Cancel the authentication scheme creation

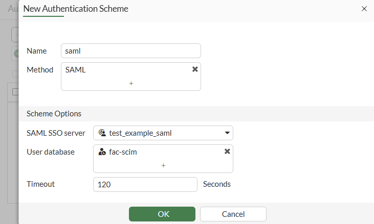click(x=233, y=214)
